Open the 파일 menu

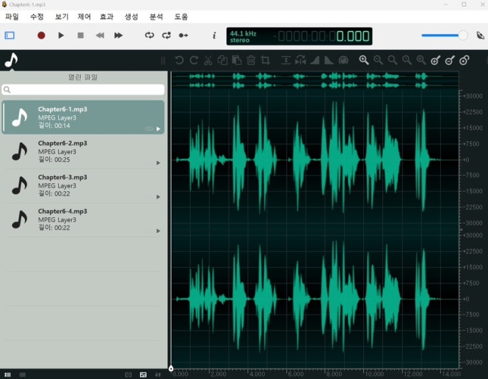pos(12,16)
